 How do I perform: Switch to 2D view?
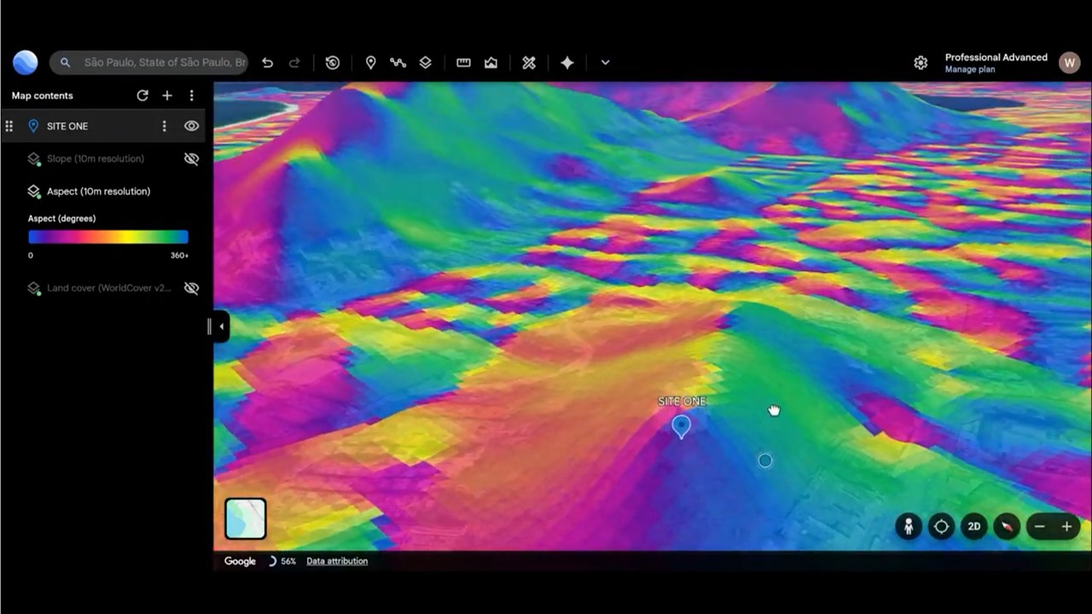pyautogui.click(x=973, y=526)
